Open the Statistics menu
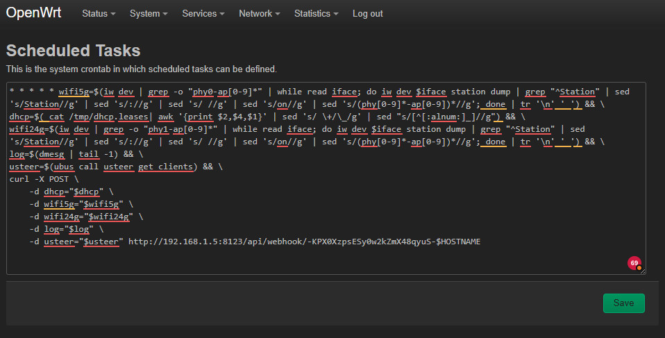Screen dimensions: 665x338 (x=316, y=14)
